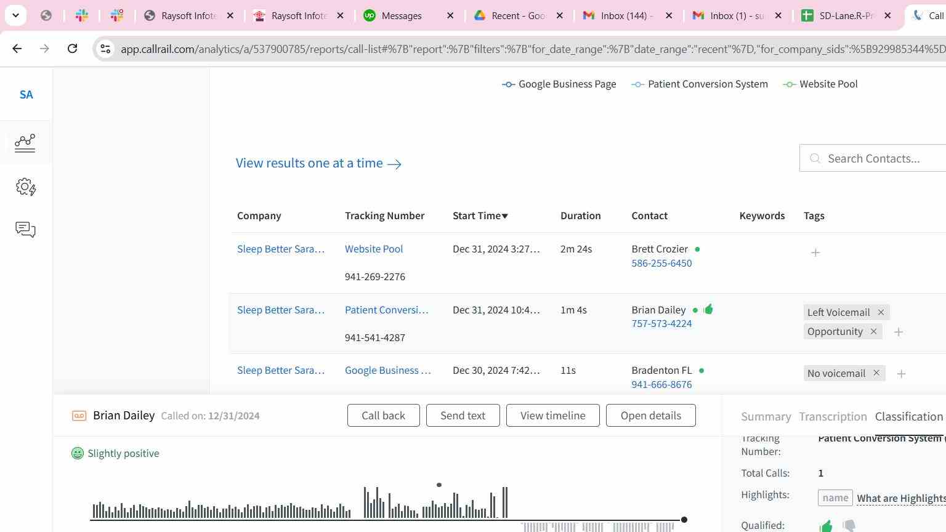The width and height of the screenshot is (946, 532).
Task: Open the Website Pool tracking number link
Action: [x=374, y=249]
